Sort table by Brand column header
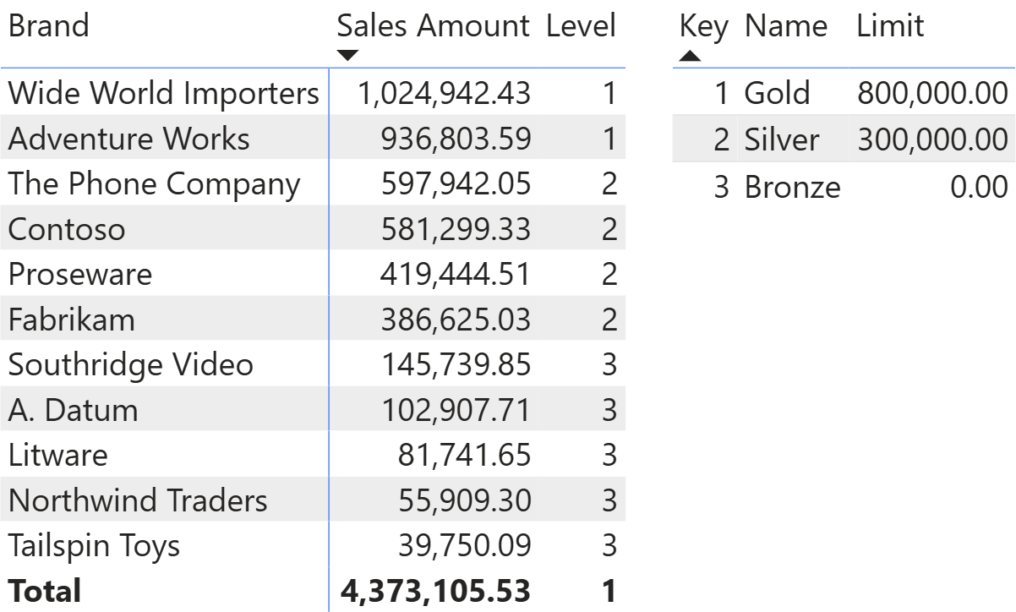 pos(48,26)
